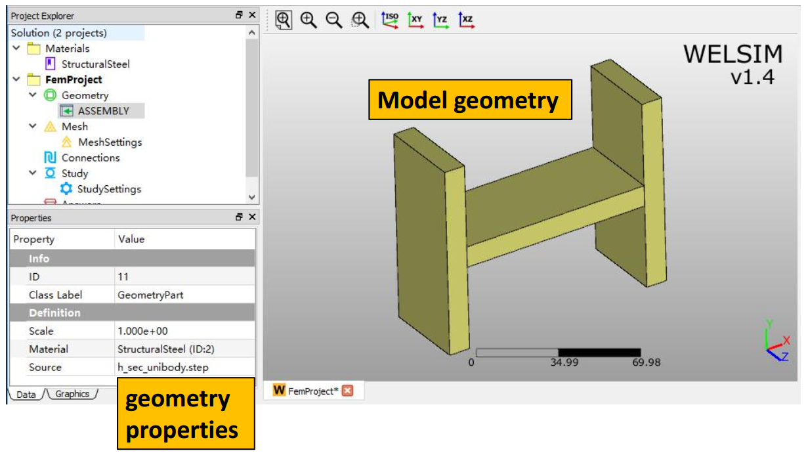This screenshot has height=455, width=808.
Task: Collapse the FemProject tree node
Action: [16, 79]
